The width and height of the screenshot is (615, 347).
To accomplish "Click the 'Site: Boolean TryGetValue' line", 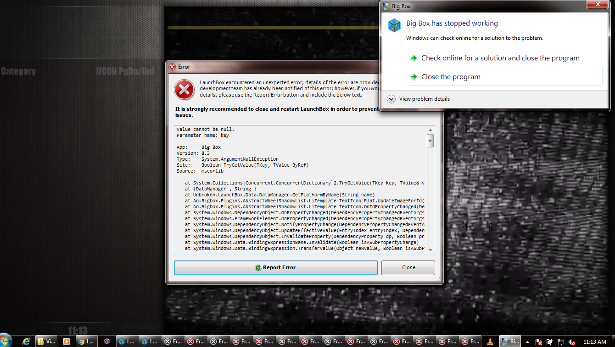I will click(243, 165).
